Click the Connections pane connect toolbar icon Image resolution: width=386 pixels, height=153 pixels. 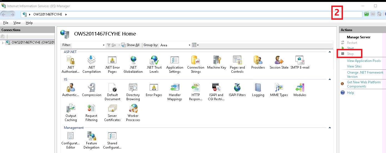pos(2,36)
